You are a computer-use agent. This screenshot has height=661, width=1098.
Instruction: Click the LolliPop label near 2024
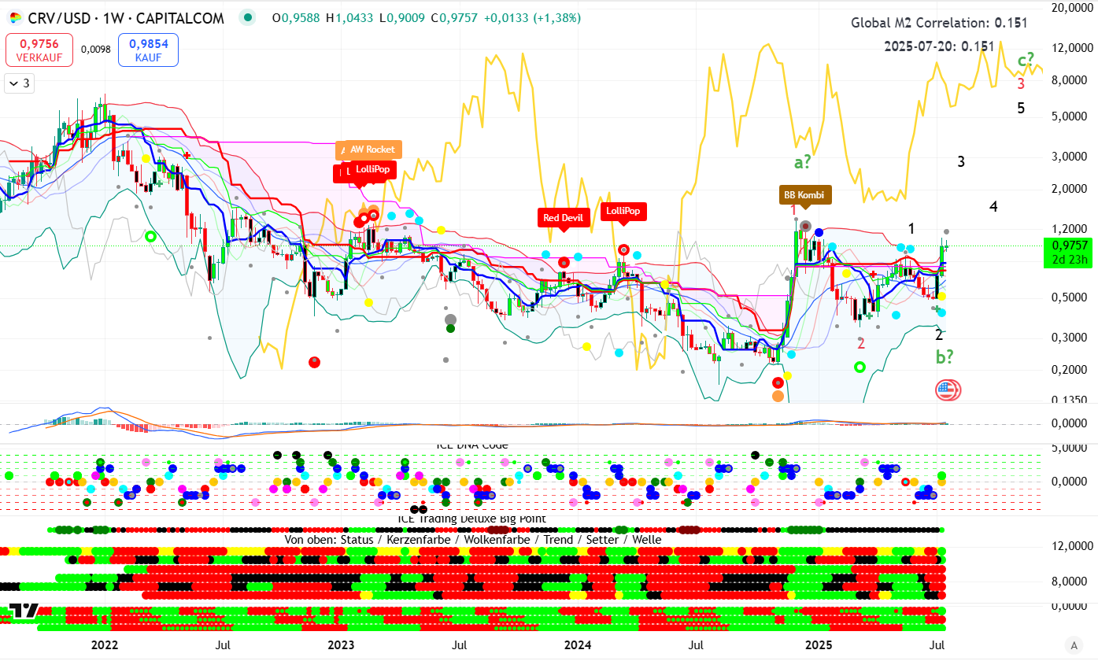[623, 211]
